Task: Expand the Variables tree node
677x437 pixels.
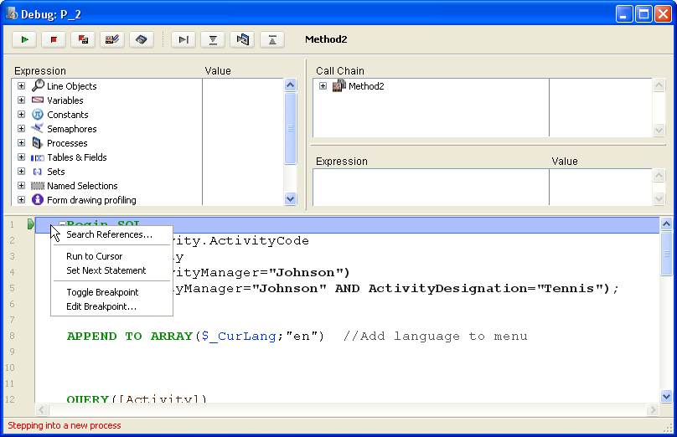Action: click(22, 100)
